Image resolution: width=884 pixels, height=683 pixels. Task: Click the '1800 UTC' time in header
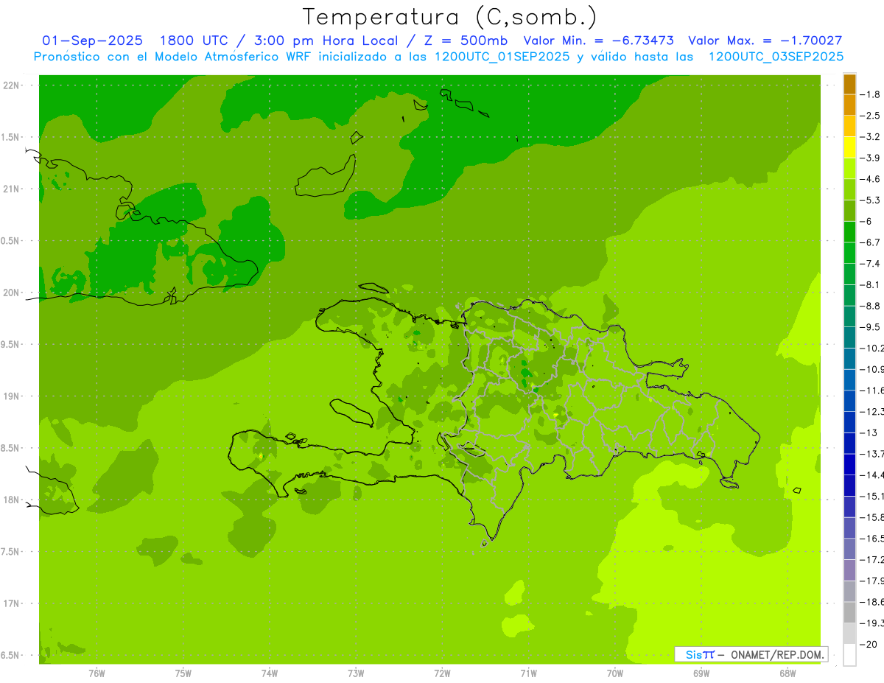click(194, 41)
